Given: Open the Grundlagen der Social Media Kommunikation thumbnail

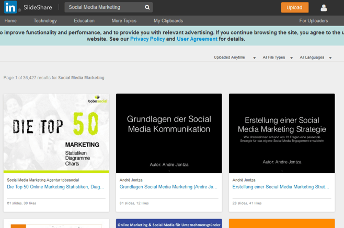Looking at the screenshot, I should coord(169,134).
